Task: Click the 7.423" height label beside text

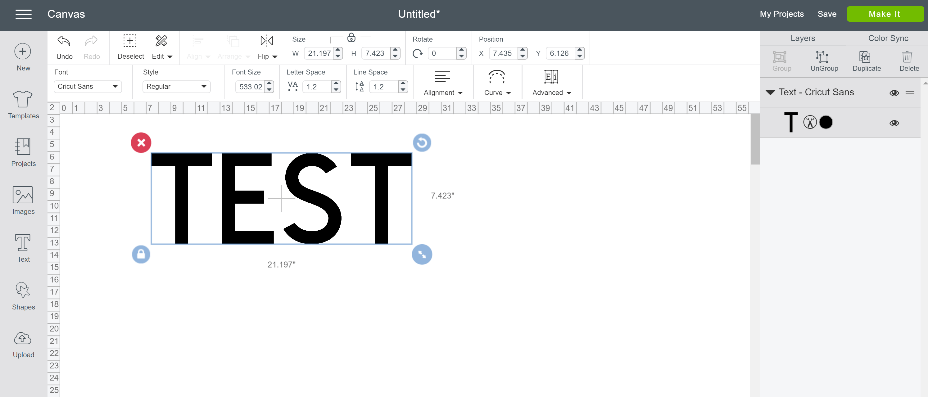Action: [x=442, y=196]
